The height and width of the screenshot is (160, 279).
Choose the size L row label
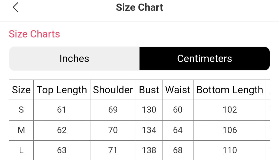[21, 150]
